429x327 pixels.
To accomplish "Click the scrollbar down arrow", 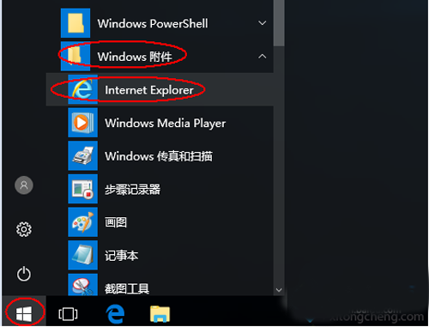I will (x=279, y=290).
